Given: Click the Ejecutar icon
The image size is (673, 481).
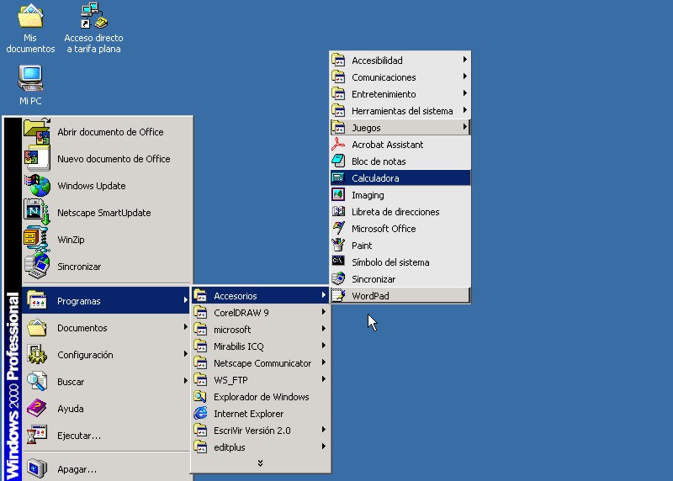Looking at the screenshot, I should 37,435.
